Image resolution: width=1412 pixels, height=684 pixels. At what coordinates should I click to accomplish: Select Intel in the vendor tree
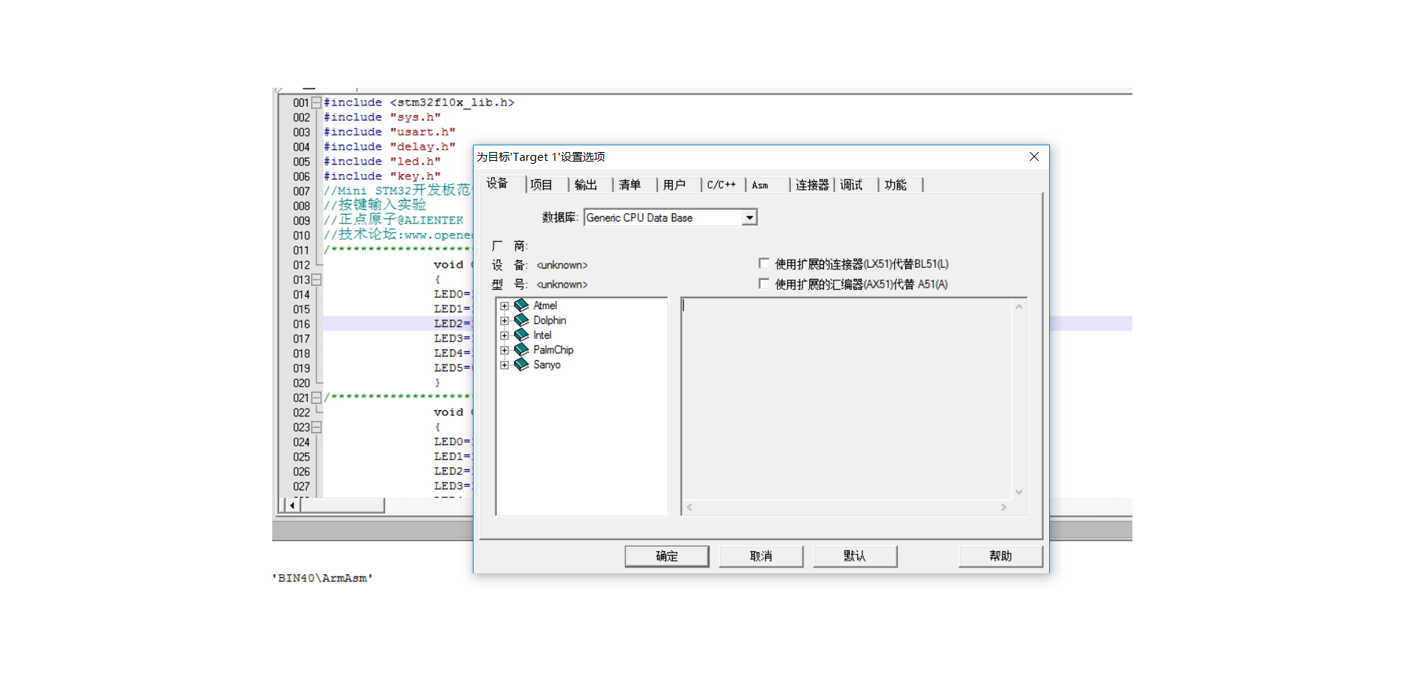pyautogui.click(x=542, y=335)
